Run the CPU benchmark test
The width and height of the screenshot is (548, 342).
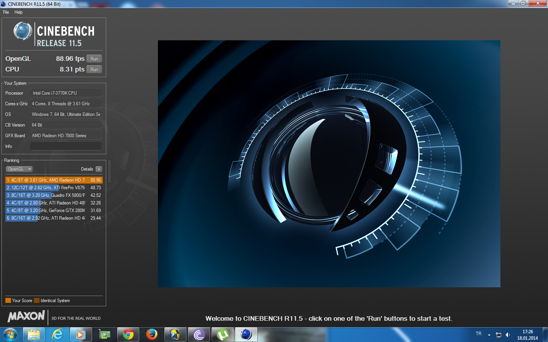coord(94,69)
